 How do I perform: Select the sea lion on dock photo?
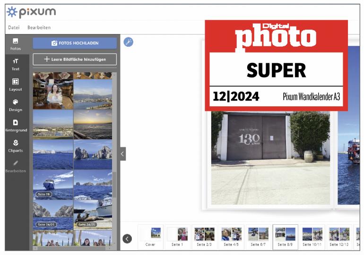[x=93, y=215]
